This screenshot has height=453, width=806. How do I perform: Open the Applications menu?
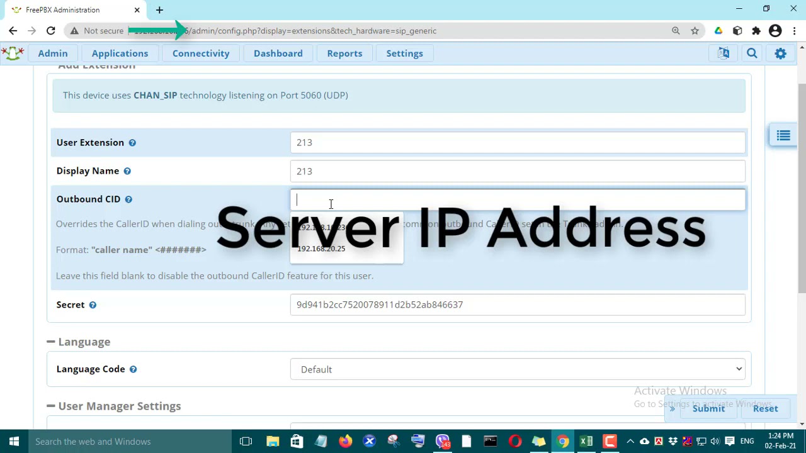pyautogui.click(x=120, y=53)
